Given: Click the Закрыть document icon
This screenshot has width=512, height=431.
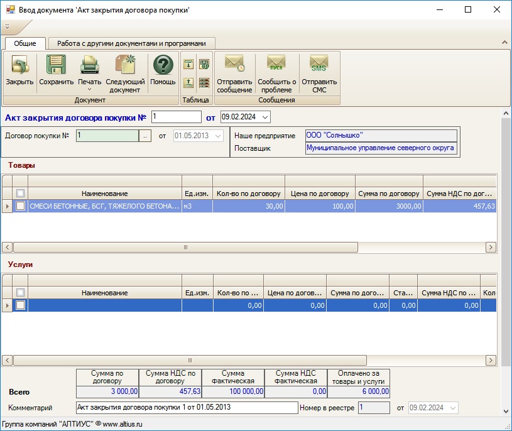Looking at the screenshot, I should [x=19, y=65].
